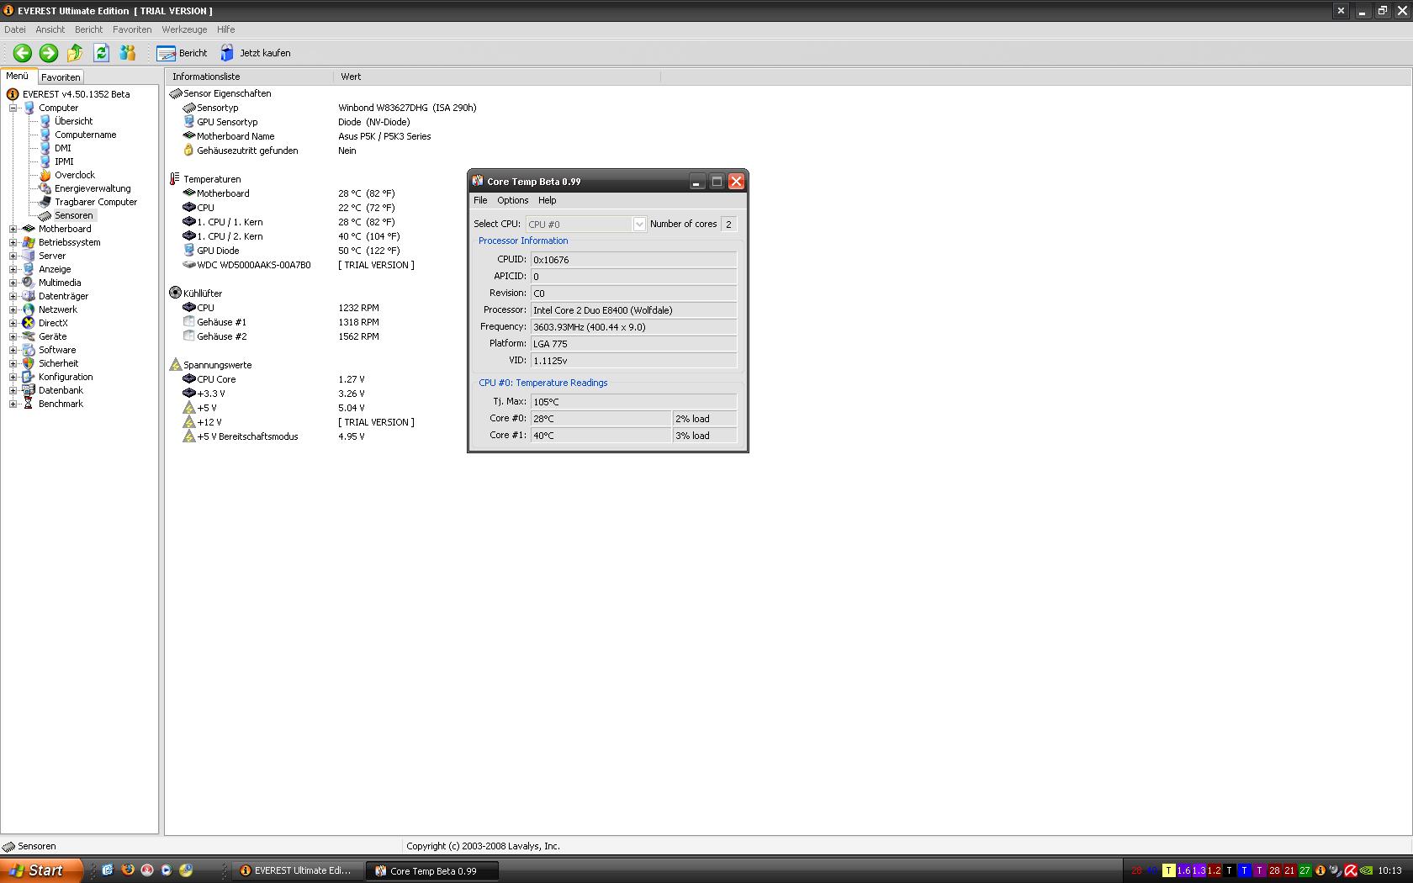This screenshot has height=883, width=1413.
Task: Click the users icon beside the Refresh icon
Action: 127,53
